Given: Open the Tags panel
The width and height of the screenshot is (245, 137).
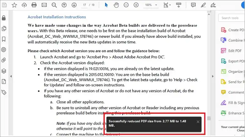Looking at the screenshot, I should pyautogui.click(x=4, y=92).
